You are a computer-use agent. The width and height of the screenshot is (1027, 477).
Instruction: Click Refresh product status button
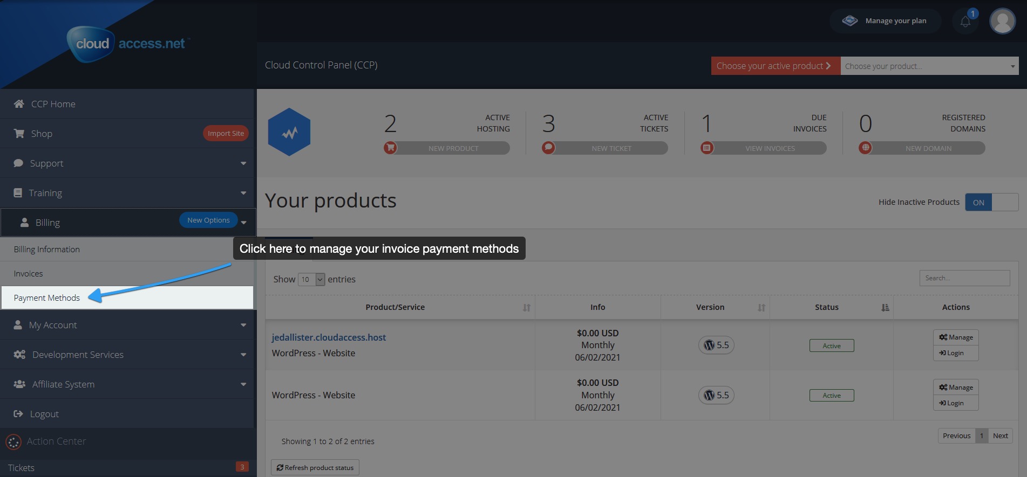tap(315, 467)
